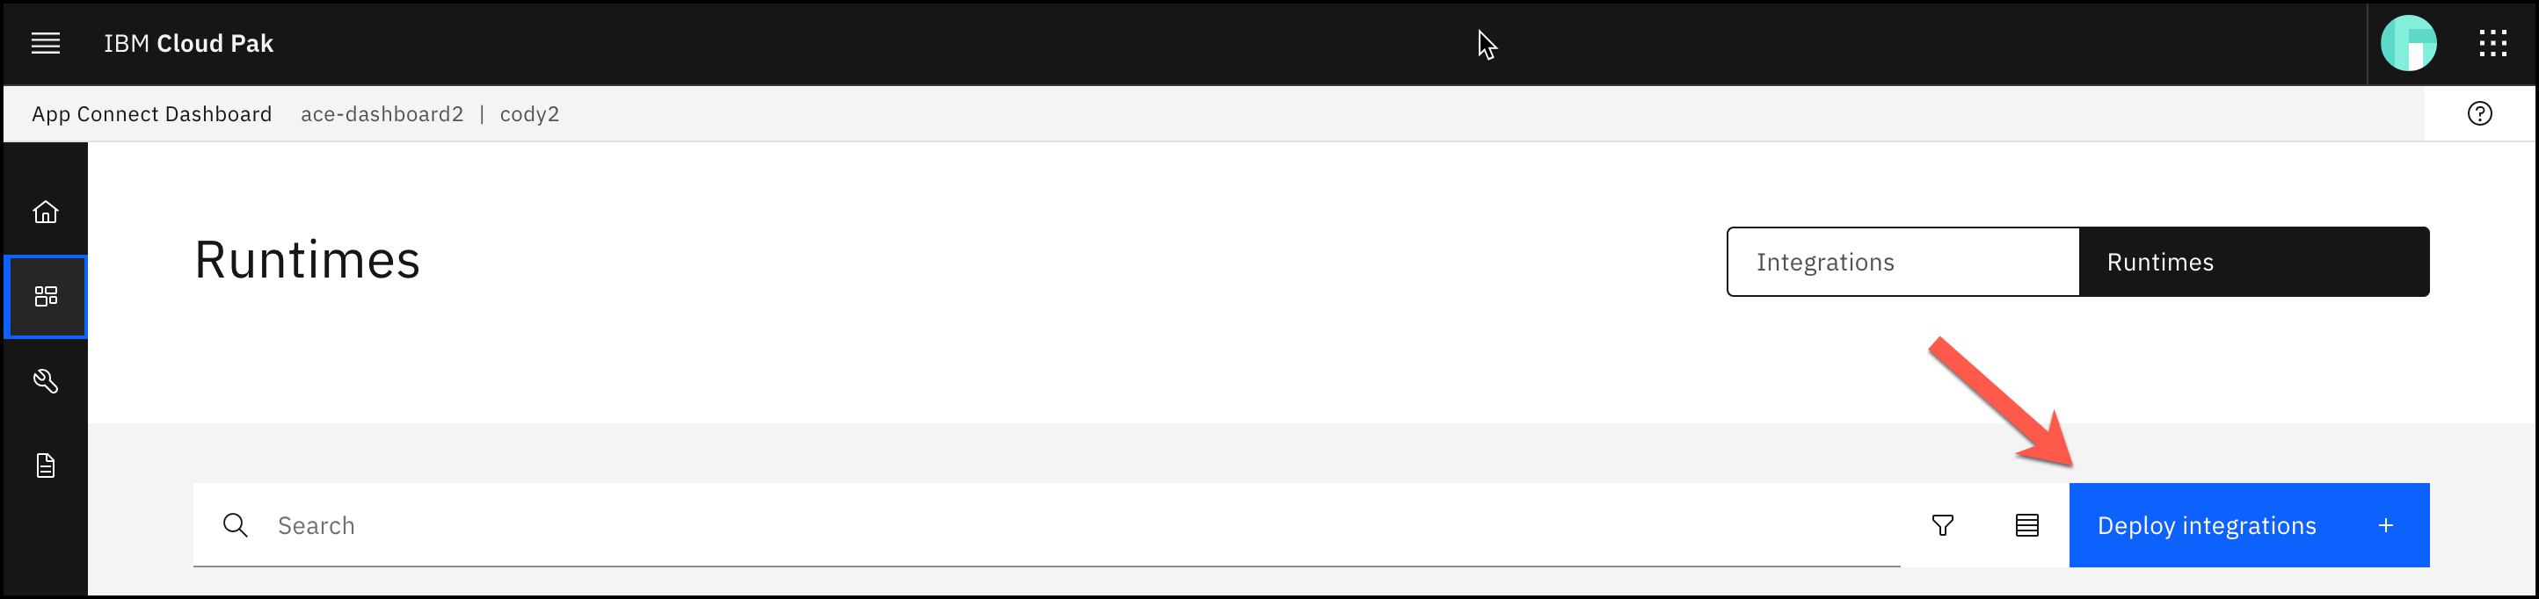The image size is (2539, 599).
Task: Open filter options for the runtimes list
Action: (x=1943, y=525)
